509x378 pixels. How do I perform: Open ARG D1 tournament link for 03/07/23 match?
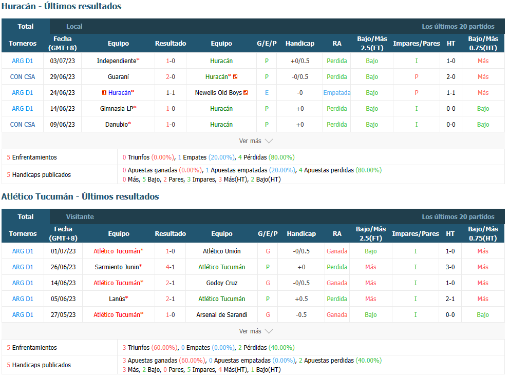(x=23, y=61)
